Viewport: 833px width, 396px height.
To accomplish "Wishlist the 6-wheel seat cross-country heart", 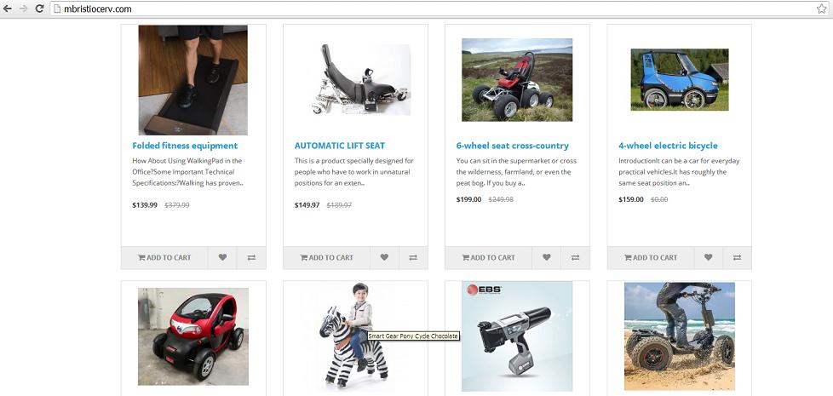I will pos(546,257).
